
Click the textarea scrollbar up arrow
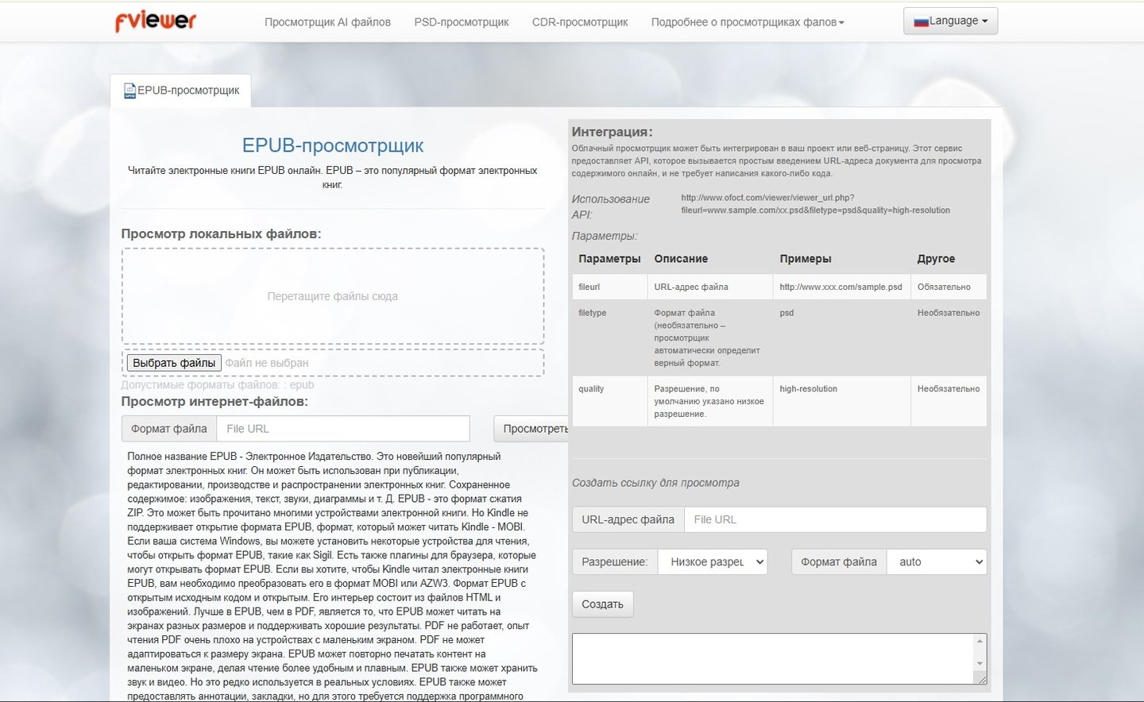click(x=980, y=641)
